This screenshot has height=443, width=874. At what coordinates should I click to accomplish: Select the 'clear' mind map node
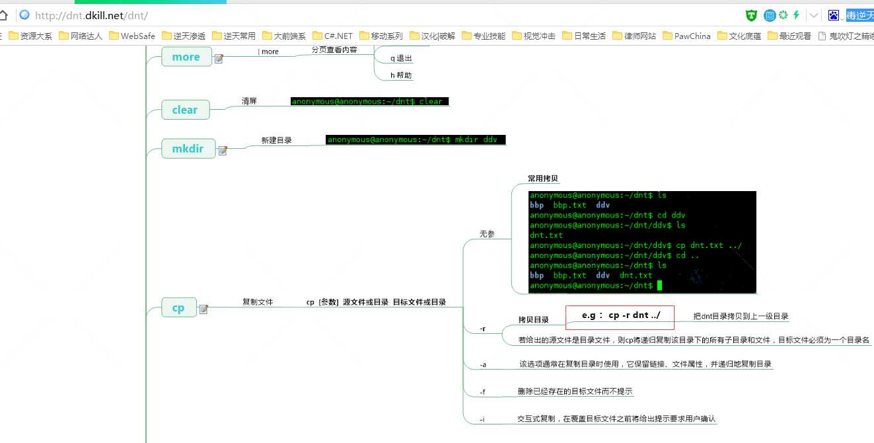click(186, 110)
